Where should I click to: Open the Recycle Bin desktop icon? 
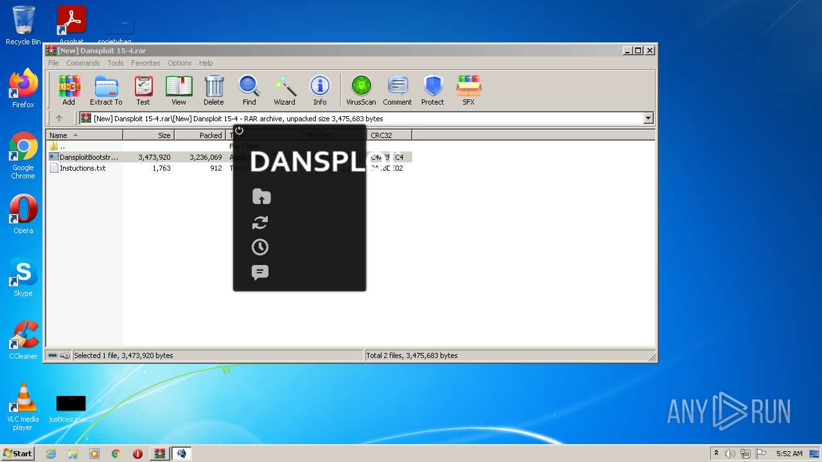click(23, 26)
